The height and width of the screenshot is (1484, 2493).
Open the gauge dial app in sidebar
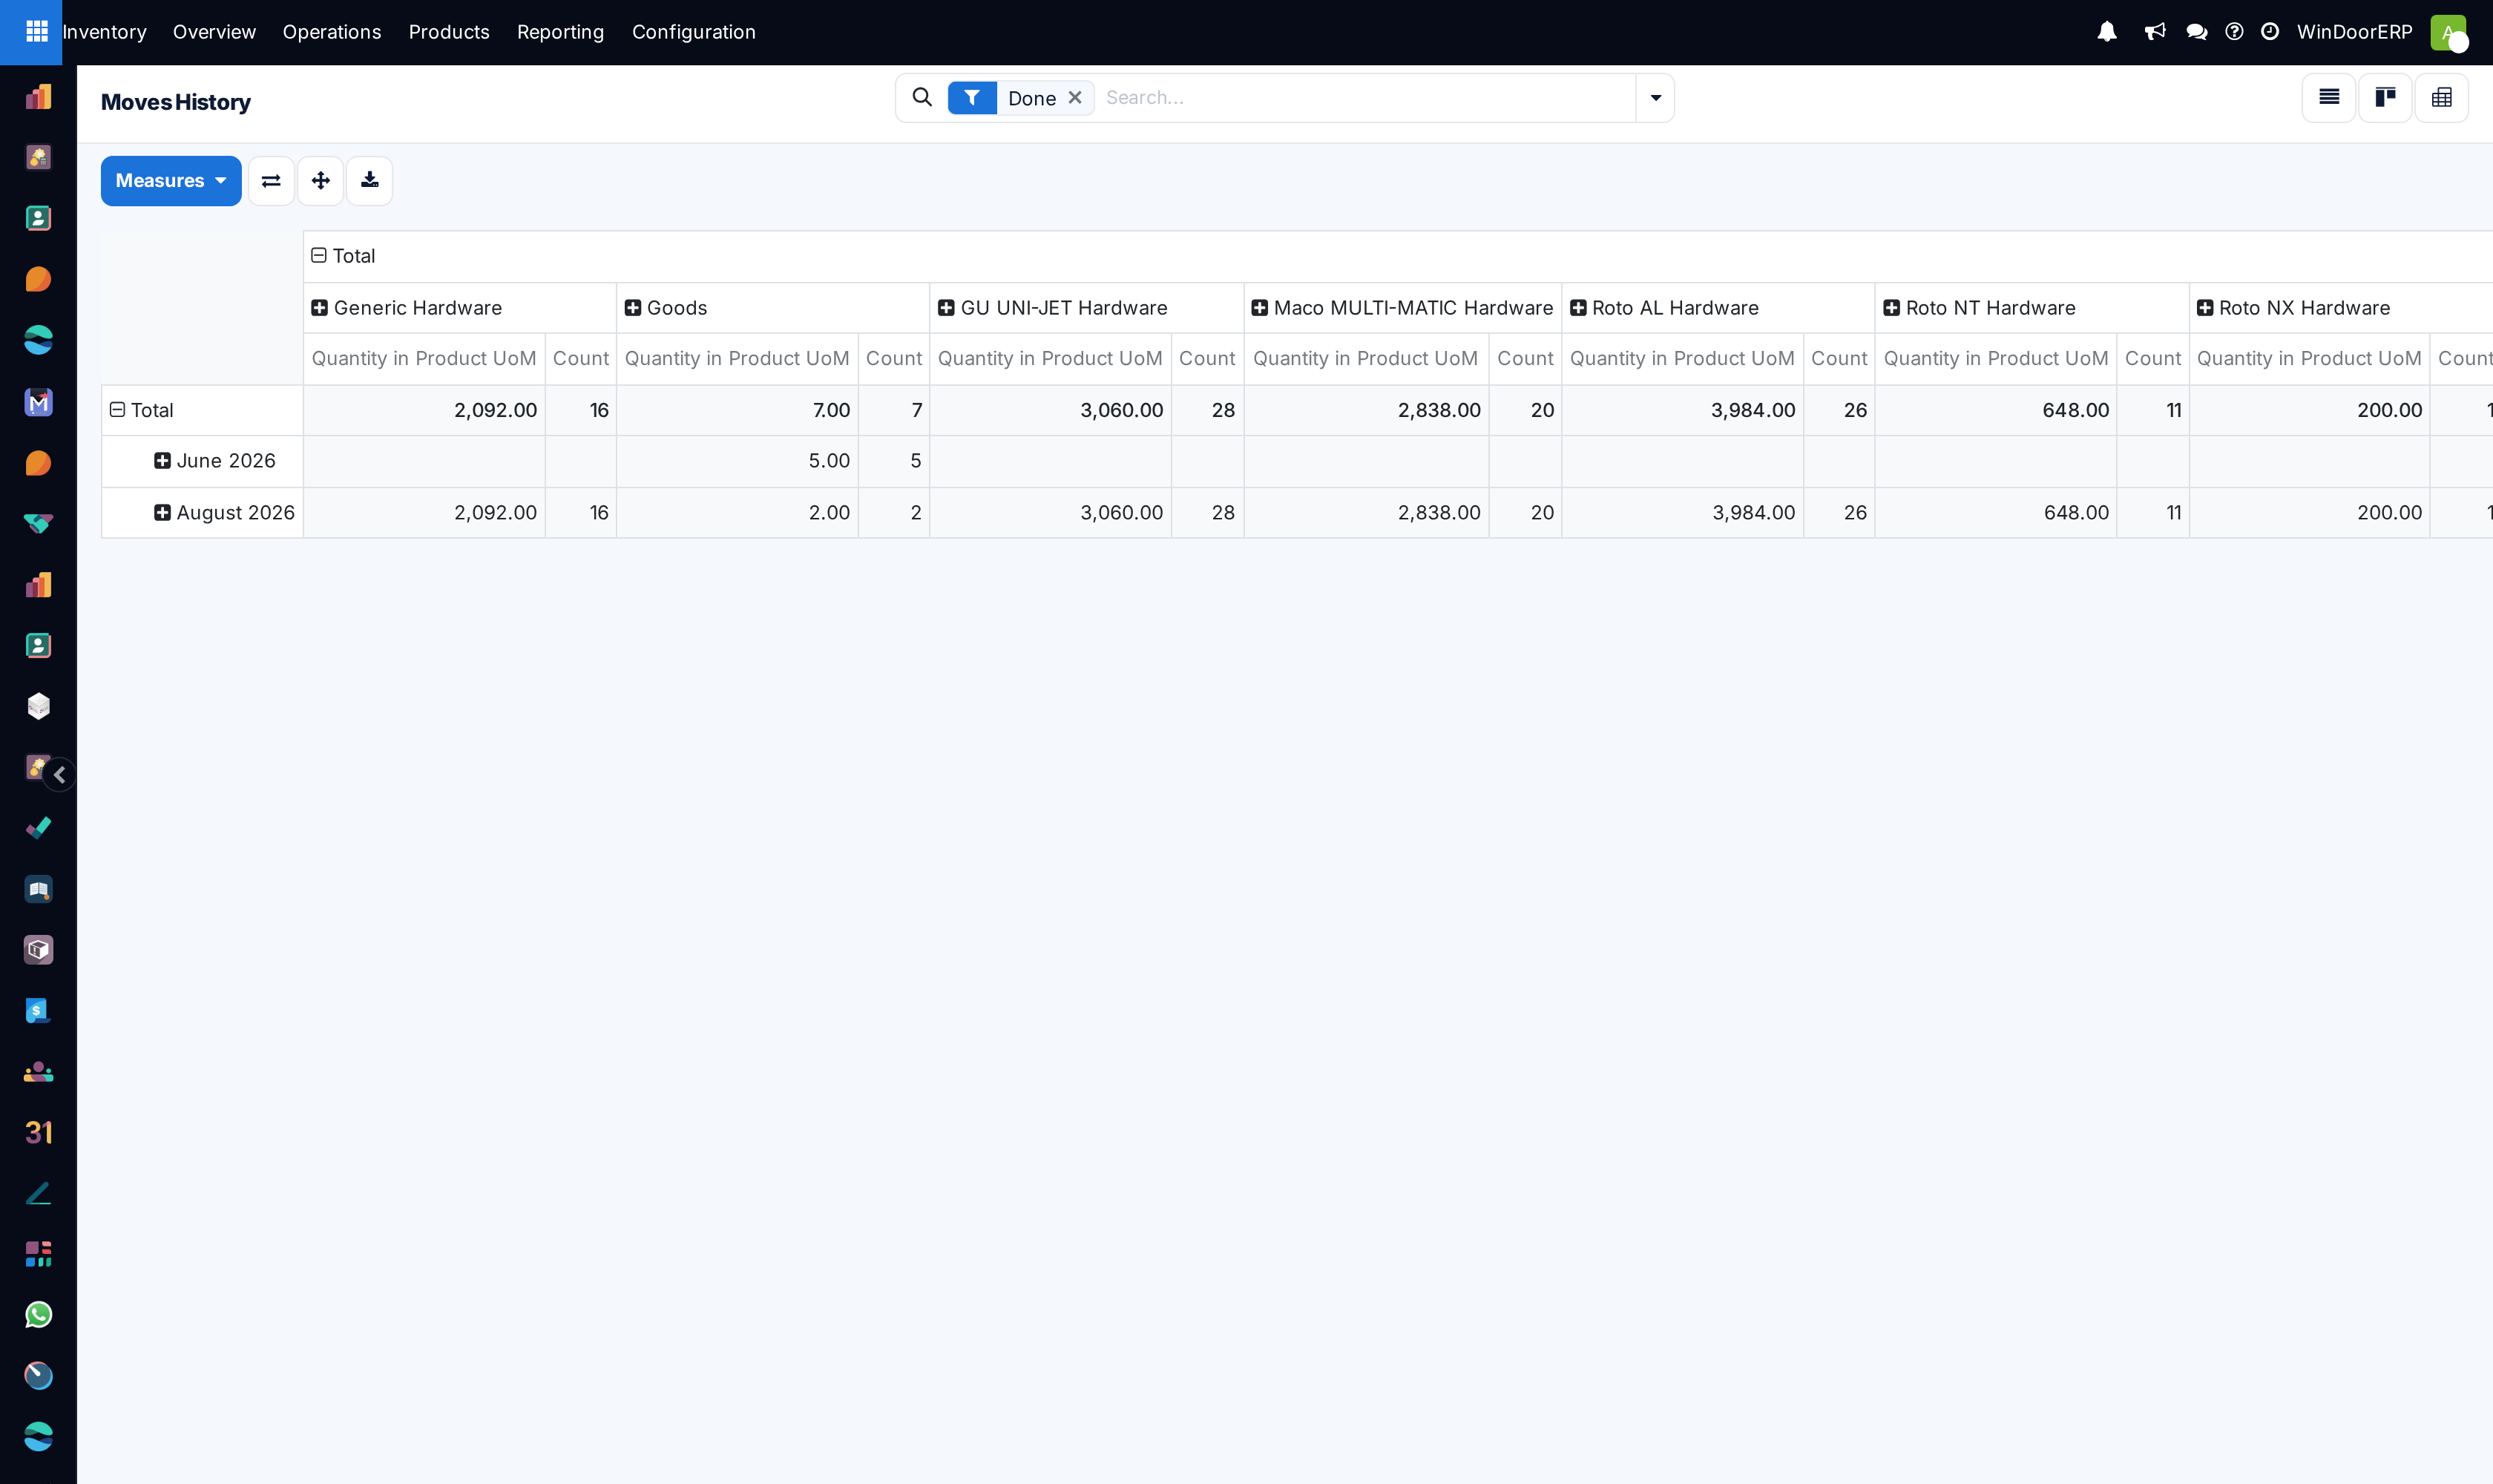pos(38,1376)
